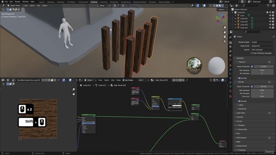Open the Render properties tab icon
This screenshot has height=155, width=276.
(230, 43)
